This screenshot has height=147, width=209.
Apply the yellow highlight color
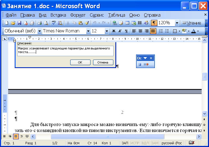click(184, 31)
